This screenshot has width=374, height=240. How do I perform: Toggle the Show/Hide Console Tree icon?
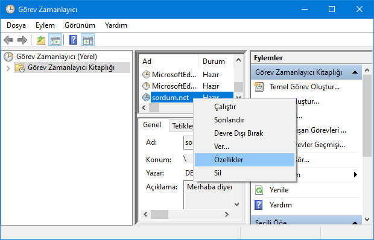tap(55, 40)
